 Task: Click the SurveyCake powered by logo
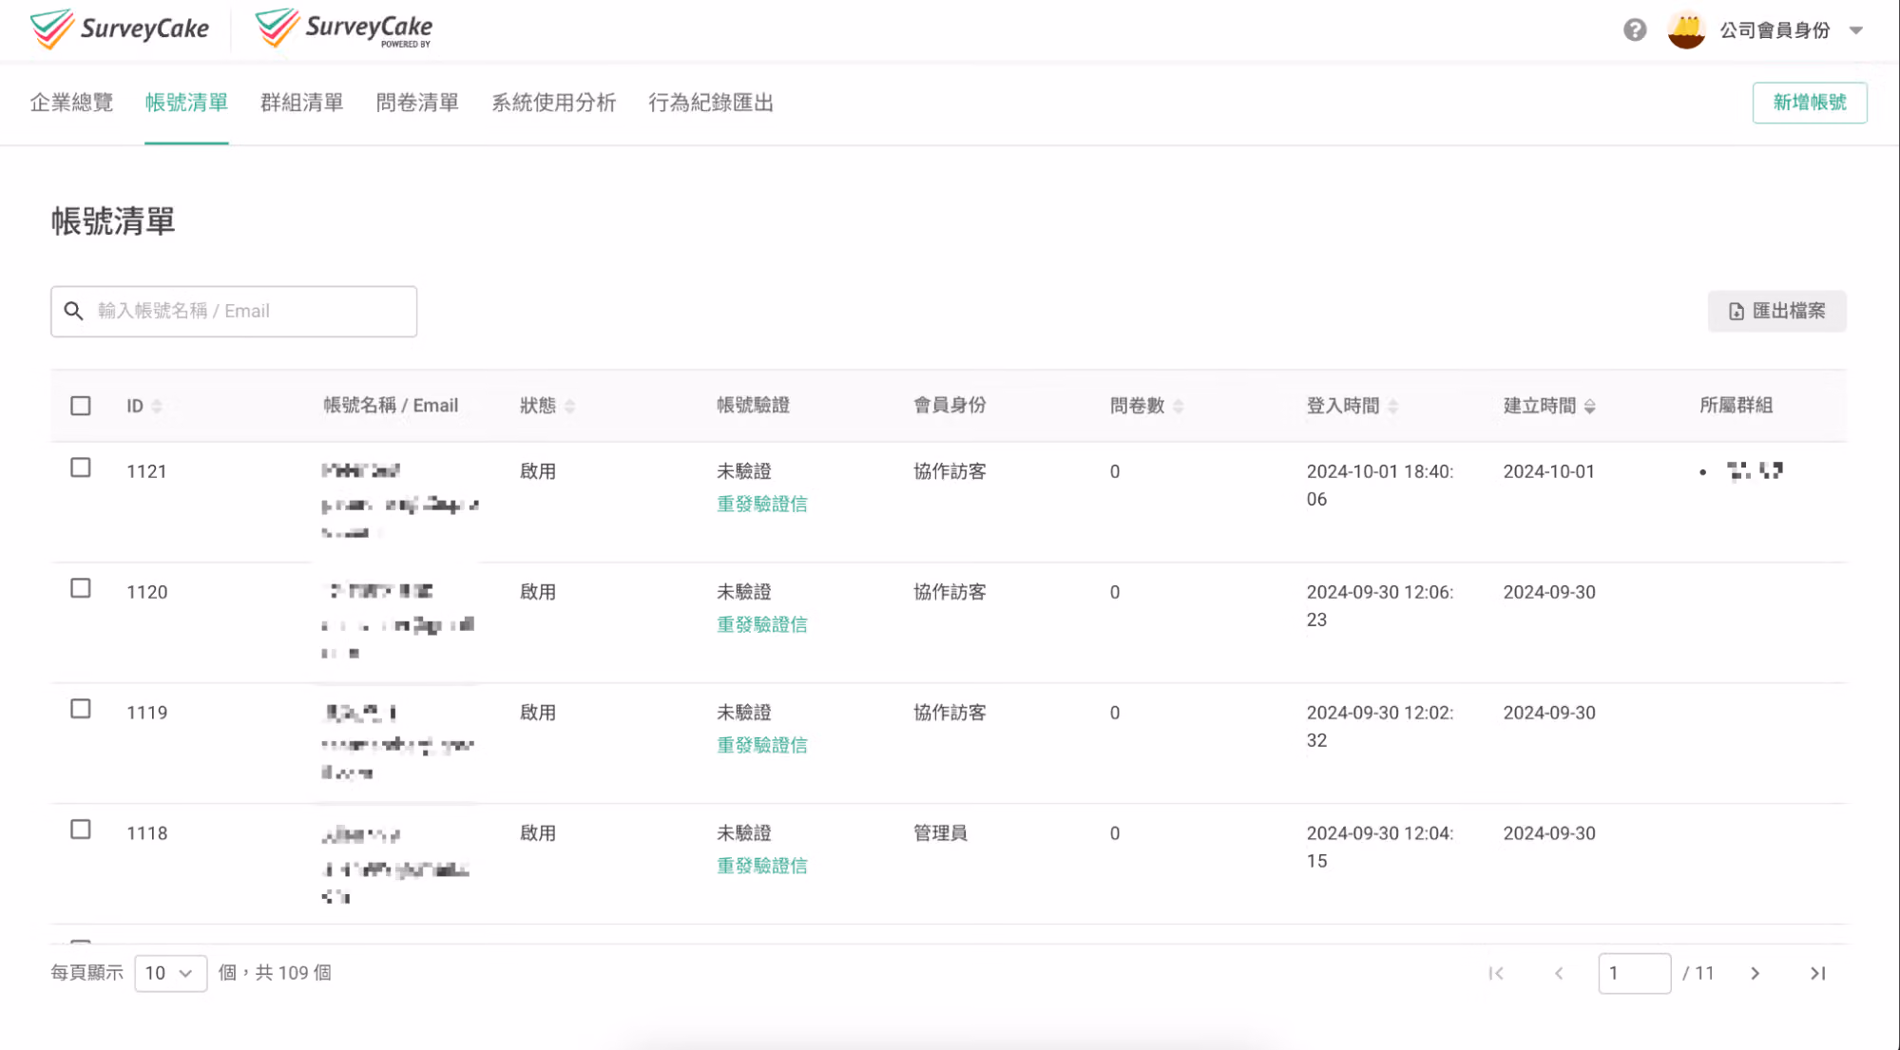[344, 29]
